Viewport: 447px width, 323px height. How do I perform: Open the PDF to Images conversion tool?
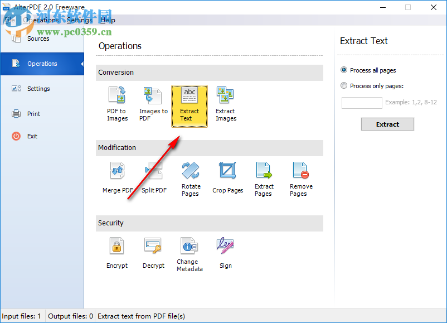117,104
